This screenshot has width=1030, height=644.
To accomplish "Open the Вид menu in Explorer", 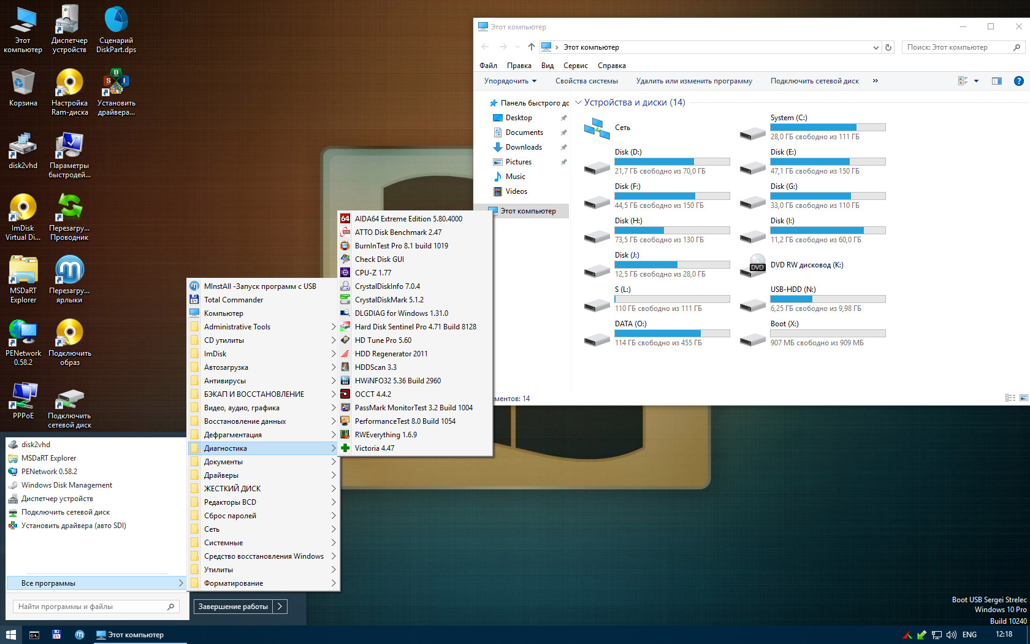I will (x=547, y=66).
